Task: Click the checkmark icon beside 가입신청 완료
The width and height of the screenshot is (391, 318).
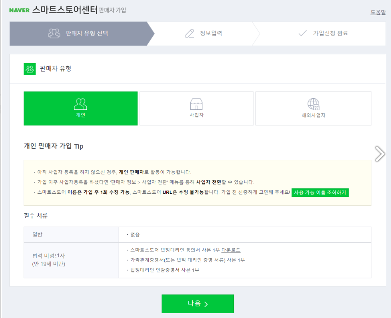Action: point(303,33)
